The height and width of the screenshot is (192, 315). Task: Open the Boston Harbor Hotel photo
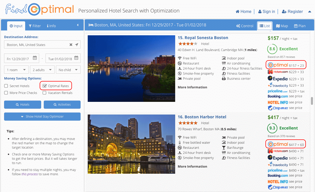[131, 144]
